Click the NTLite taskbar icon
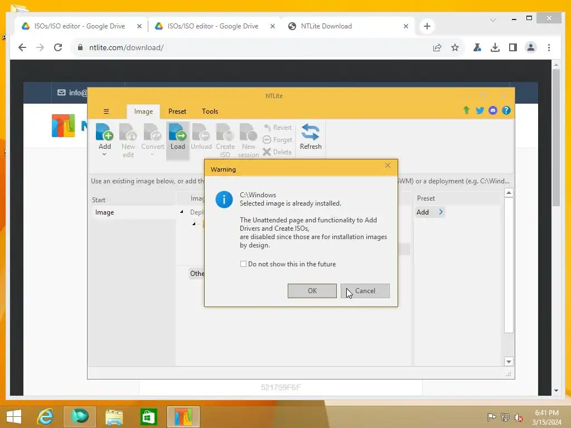Viewport: 571px width, 428px height. pyautogui.click(x=183, y=416)
